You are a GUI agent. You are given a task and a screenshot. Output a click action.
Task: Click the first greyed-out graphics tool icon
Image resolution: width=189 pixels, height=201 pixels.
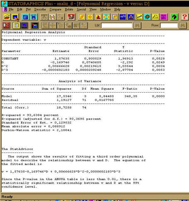[45, 26]
